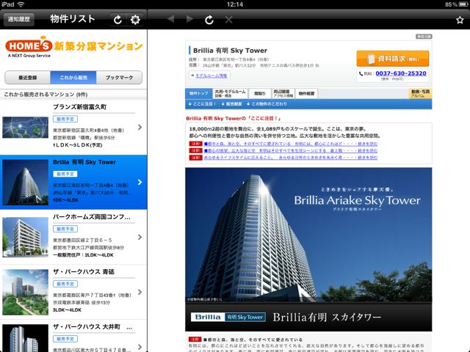The image size is (470, 352).
Task: Tap the phone icon beside the phone number
Action: pos(361,73)
